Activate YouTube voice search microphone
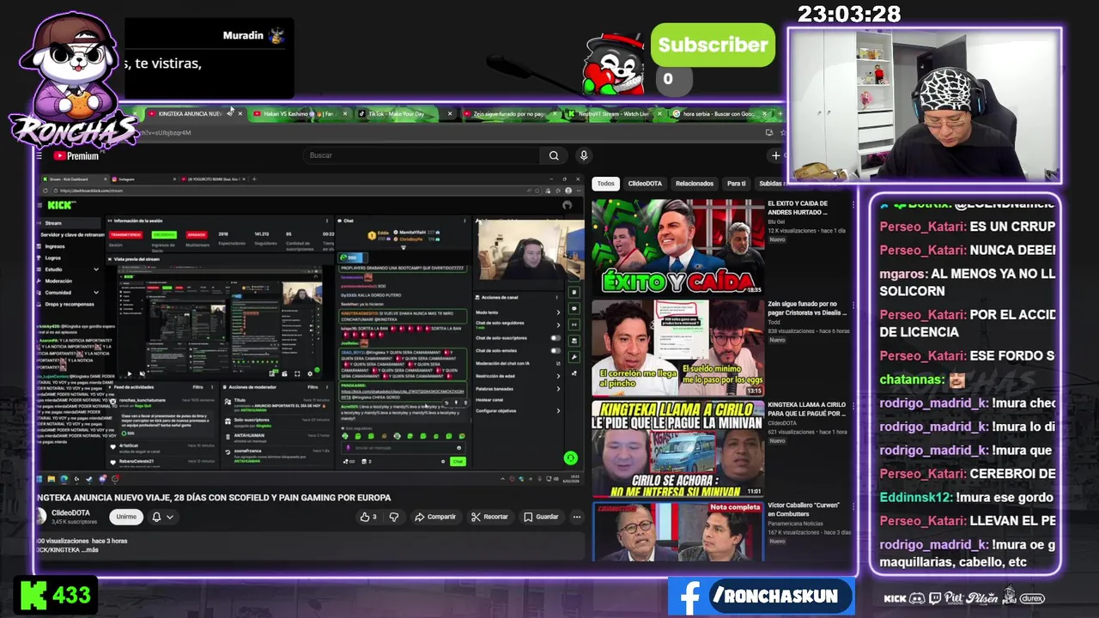Viewport: 1099px width, 618px height. 584,155
